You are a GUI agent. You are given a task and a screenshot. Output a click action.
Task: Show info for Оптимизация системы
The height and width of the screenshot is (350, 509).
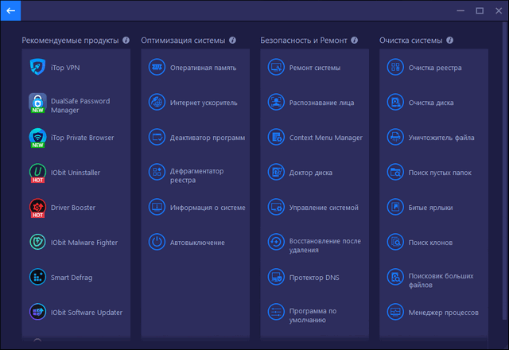pyautogui.click(x=232, y=41)
